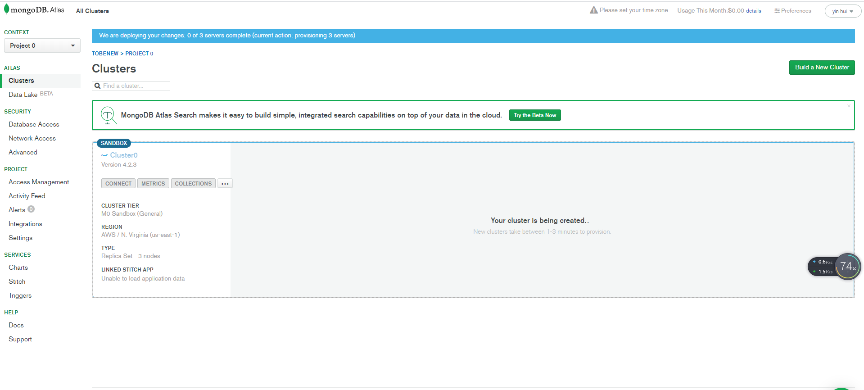
Task: Open Data Lake BETA in sidebar
Action: click(31, 95)
